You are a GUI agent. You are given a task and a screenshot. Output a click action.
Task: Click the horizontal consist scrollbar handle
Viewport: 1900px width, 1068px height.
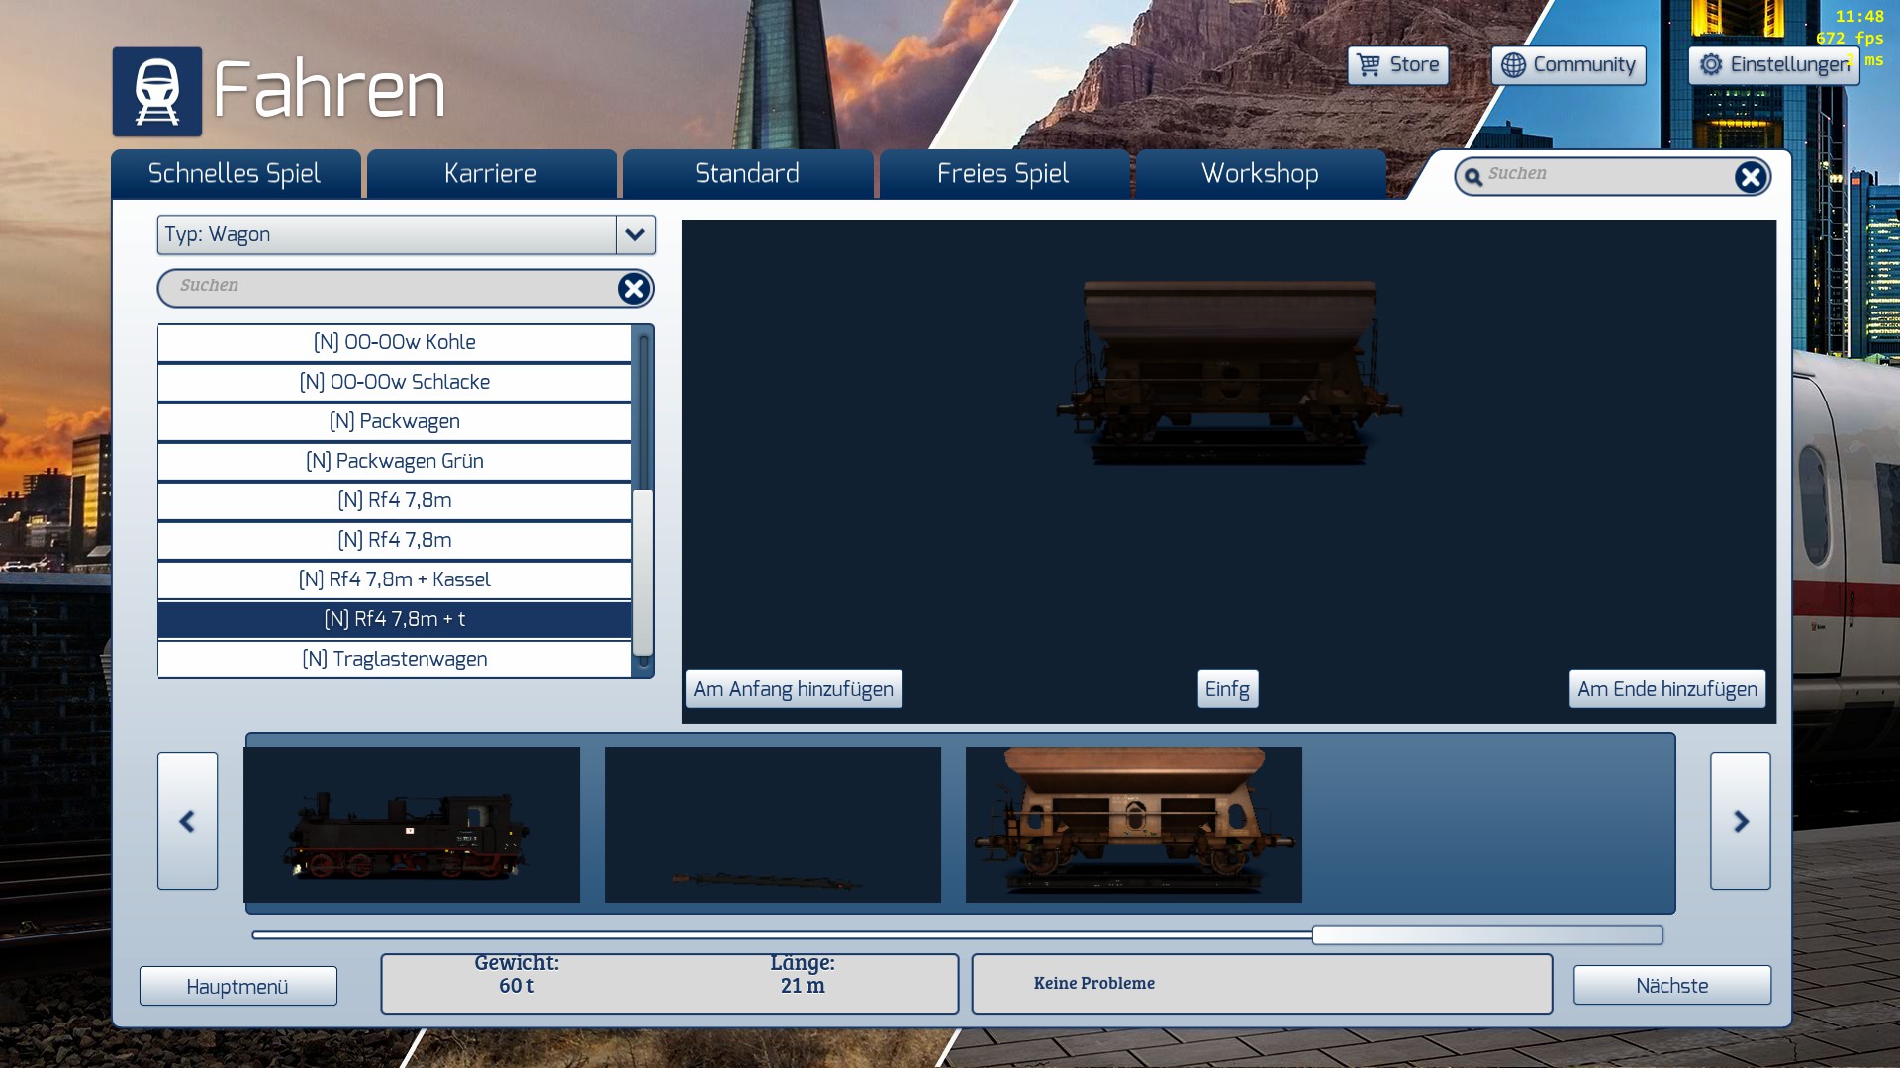1486,934
